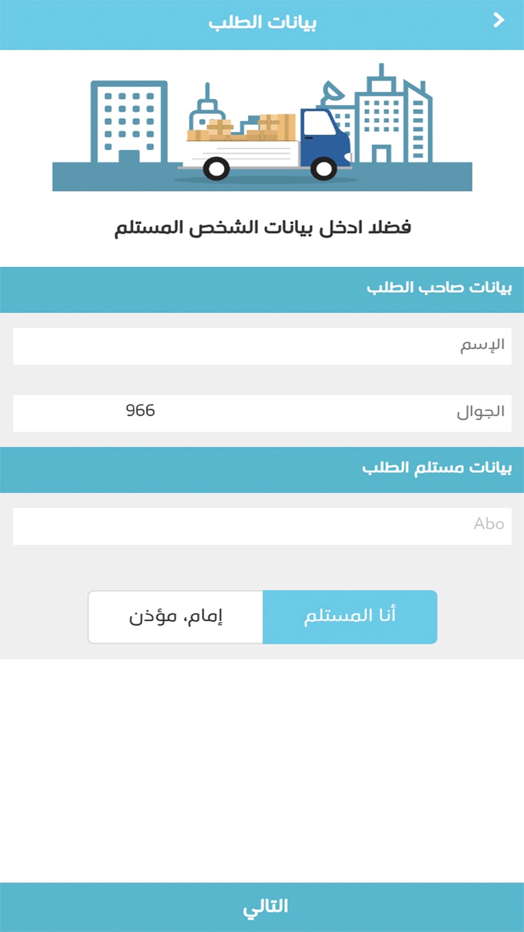The height and width of the screenshot is (932, 524).
Task: Select the أنا المستلم option
Action: [350, 616]
